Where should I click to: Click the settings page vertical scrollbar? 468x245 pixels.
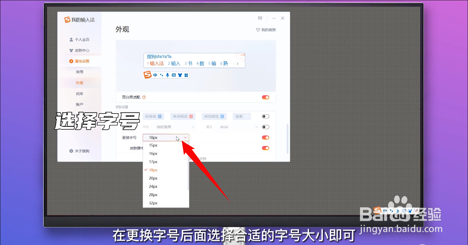point(288,139)
